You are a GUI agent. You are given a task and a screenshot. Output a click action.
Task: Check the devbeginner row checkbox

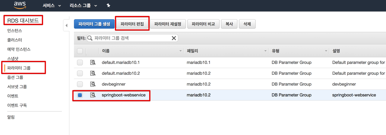pos(80,84)
